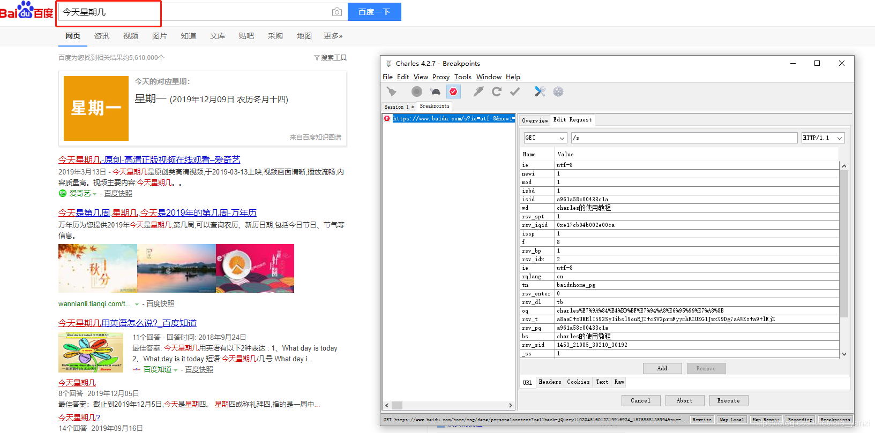Screen dimensions: 875x433
Task: Open 搜索工具 filter on Baidu
Action: pyautogui.click(x=330, y=57)
